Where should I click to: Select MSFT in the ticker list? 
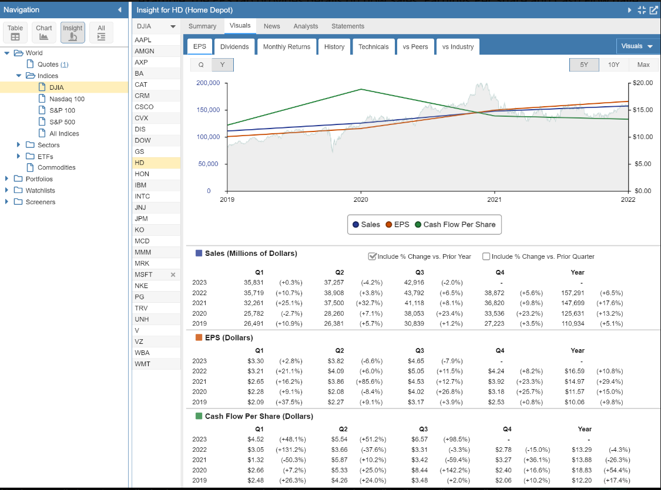[156, 275]
